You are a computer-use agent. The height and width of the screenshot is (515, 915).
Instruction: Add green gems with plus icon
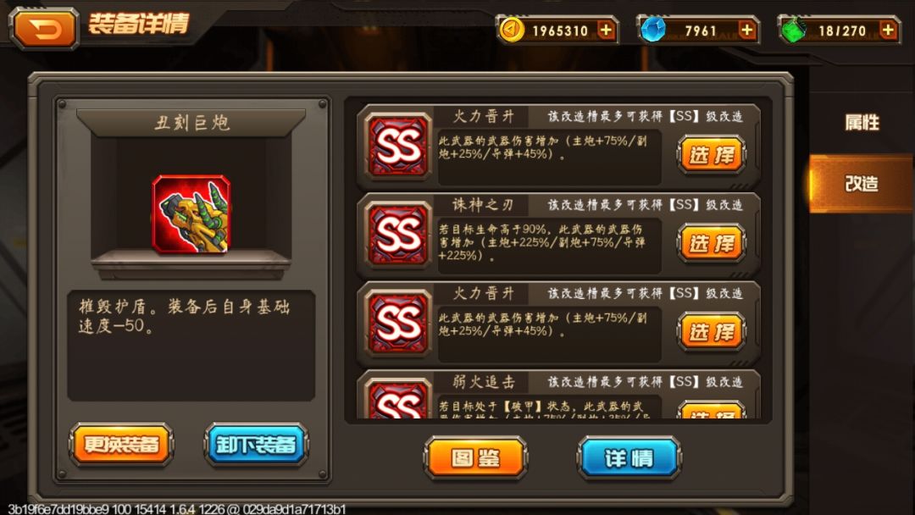pos(888,30)
